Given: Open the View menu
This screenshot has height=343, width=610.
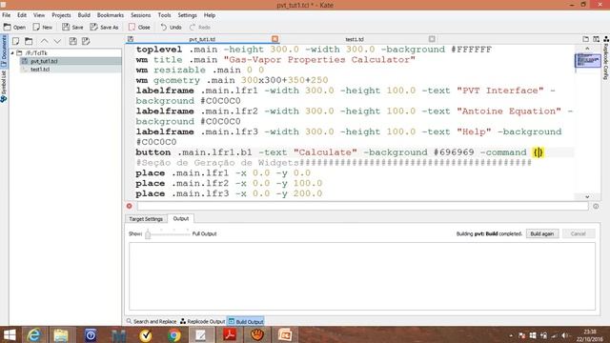Looking at the screenshot, I should 39,15.
